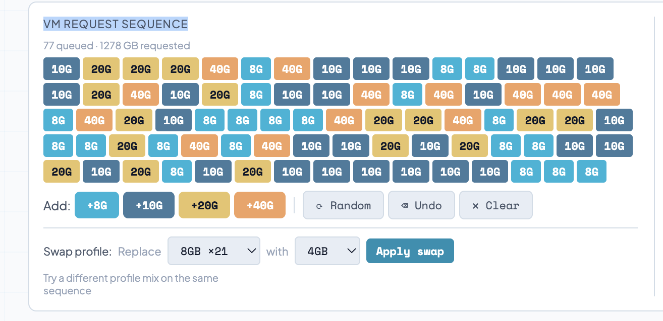Click the 8G chip starting the third row
Viewport: 663px width, 321px height.
(58, 120)
